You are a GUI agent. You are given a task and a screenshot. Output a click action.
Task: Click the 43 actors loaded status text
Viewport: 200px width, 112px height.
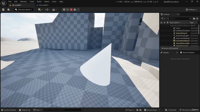click(170, 49)
